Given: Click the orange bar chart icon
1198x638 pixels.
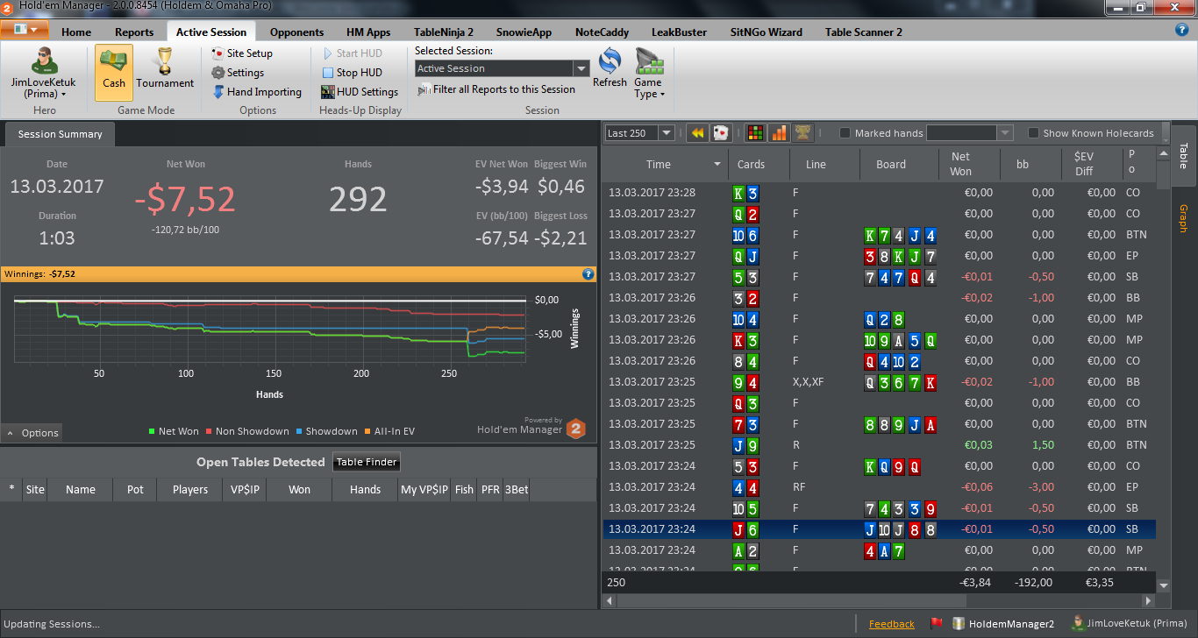Looking at the screenshot, I should tap(778, 133).
